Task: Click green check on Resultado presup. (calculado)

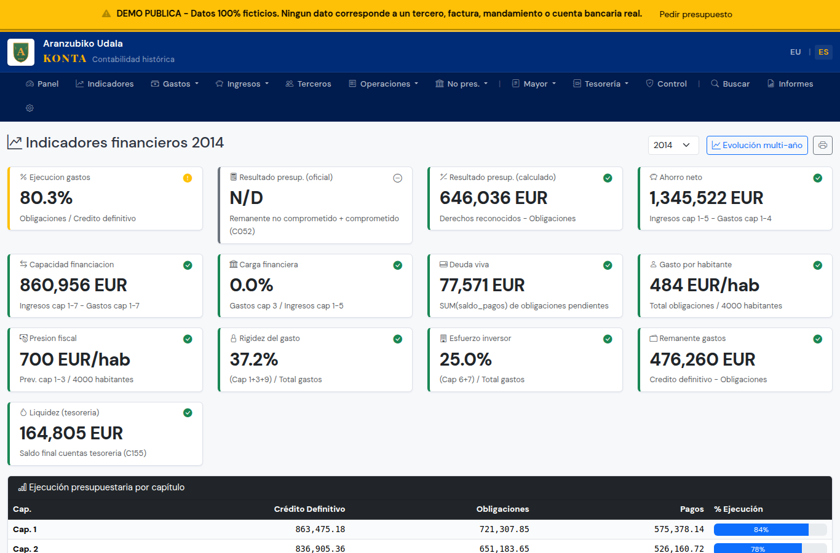Action: (608, 178)
